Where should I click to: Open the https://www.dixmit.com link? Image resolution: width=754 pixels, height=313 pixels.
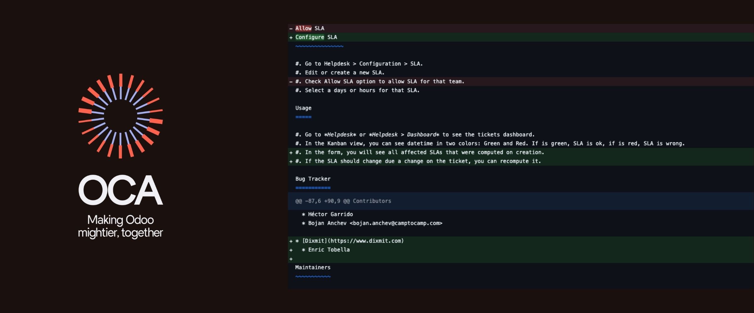(365, 241)
